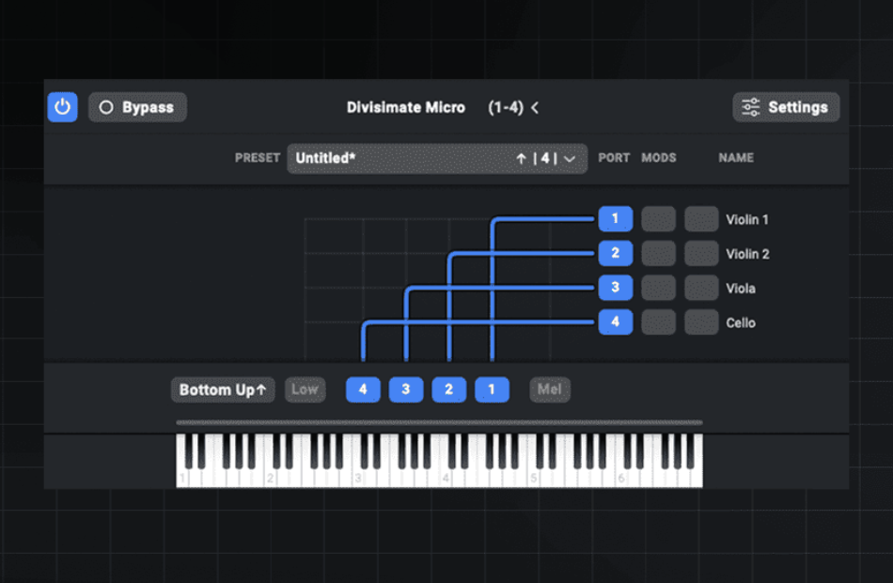Enable the Low voice button
Image resolution: width=893 pixels, height=583 pixels.
coord(305,390)
